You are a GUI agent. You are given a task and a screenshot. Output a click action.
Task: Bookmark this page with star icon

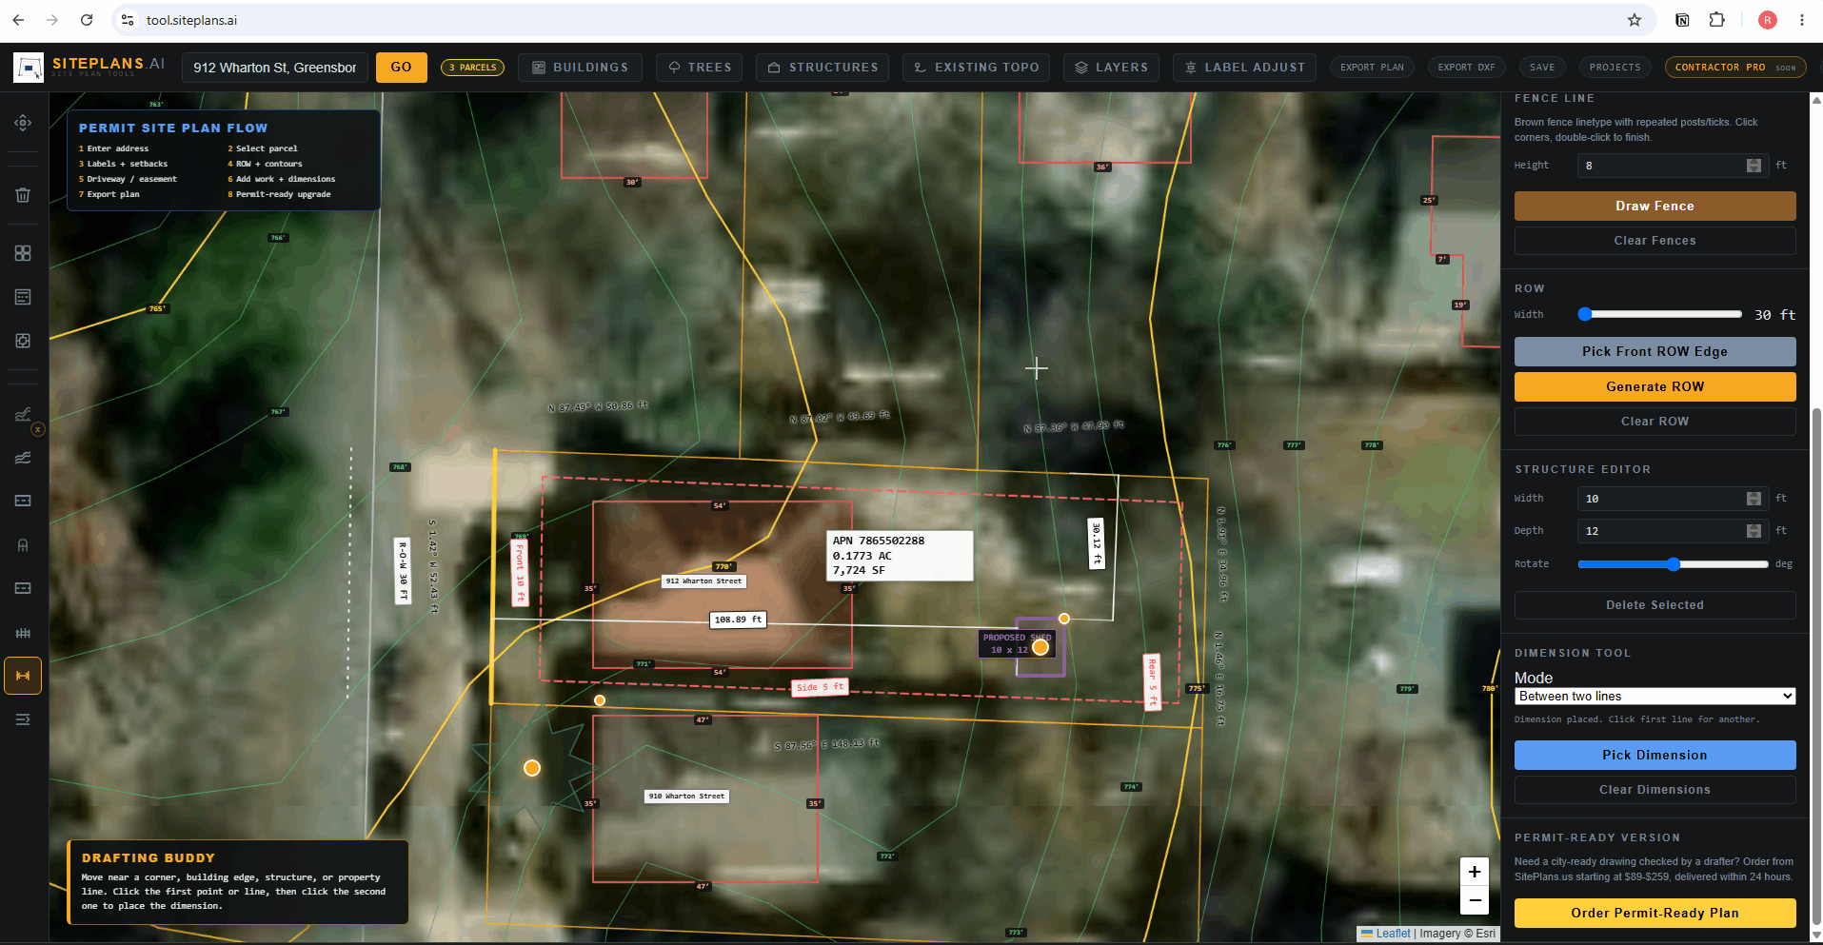tap(1635, 20)
